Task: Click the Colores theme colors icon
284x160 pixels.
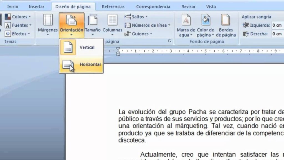Action: tap(8, 17)
